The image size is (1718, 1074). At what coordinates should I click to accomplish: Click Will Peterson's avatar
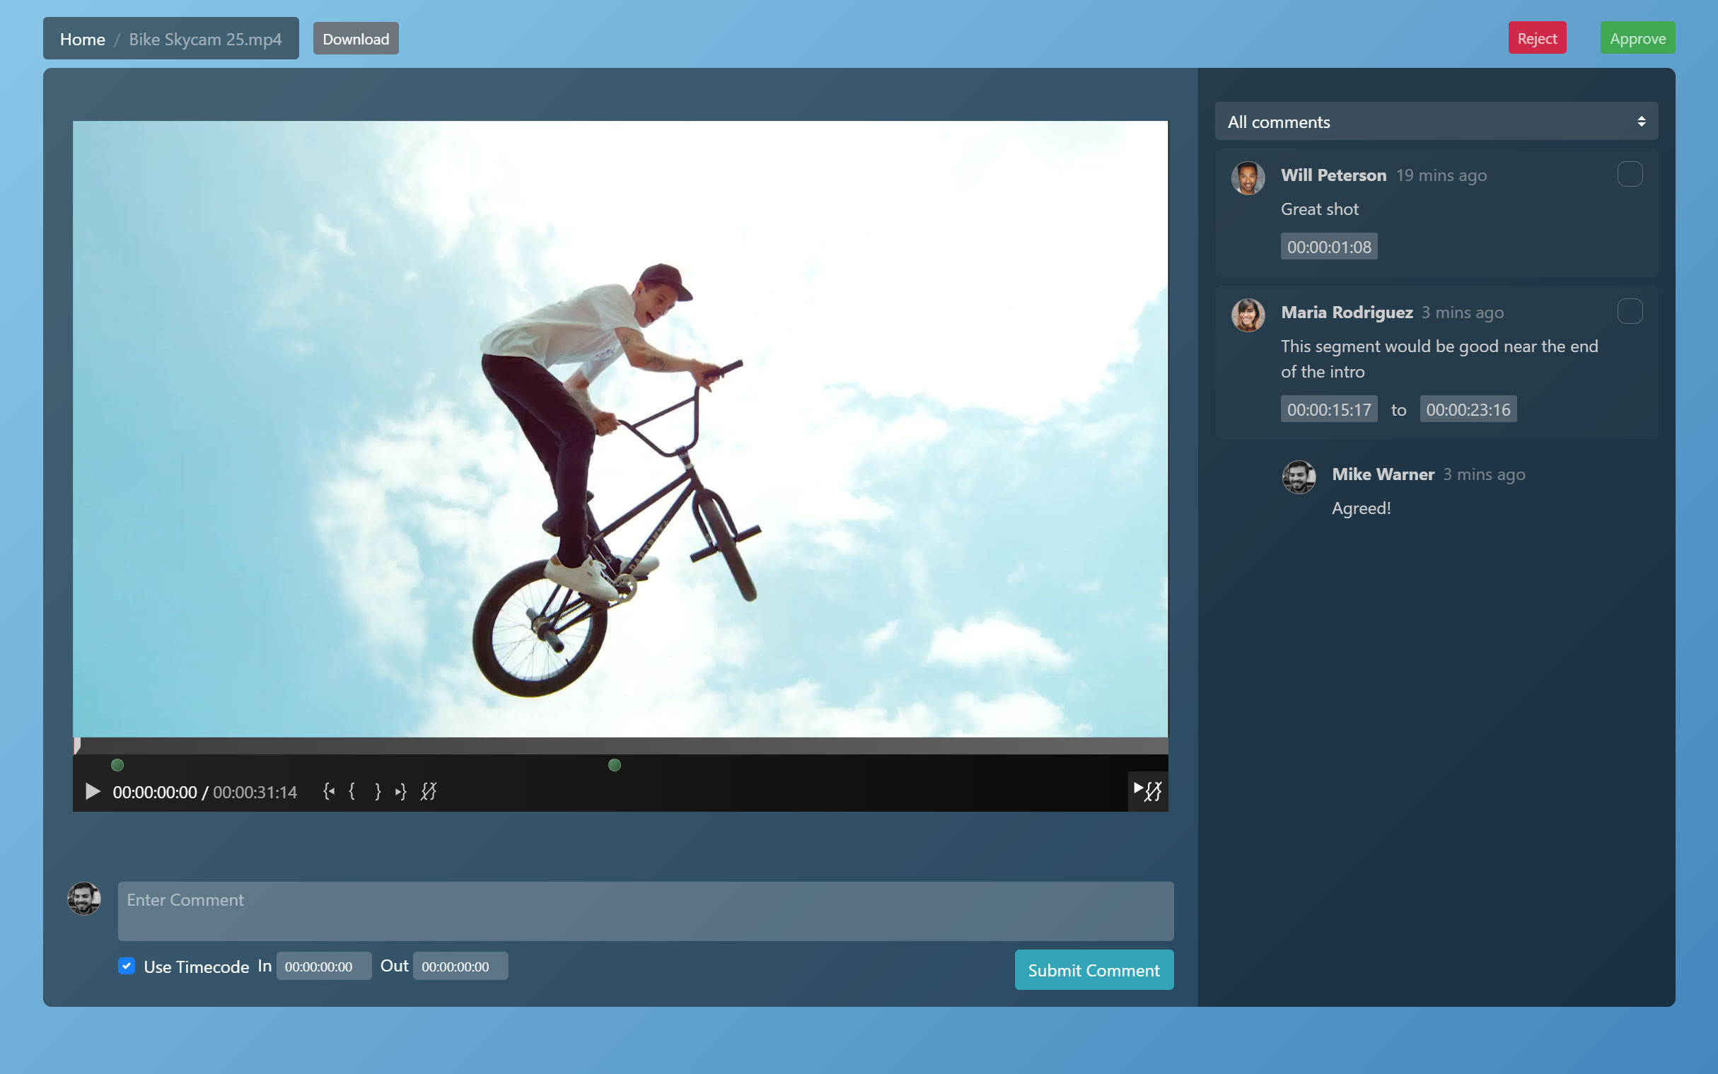1248,177
